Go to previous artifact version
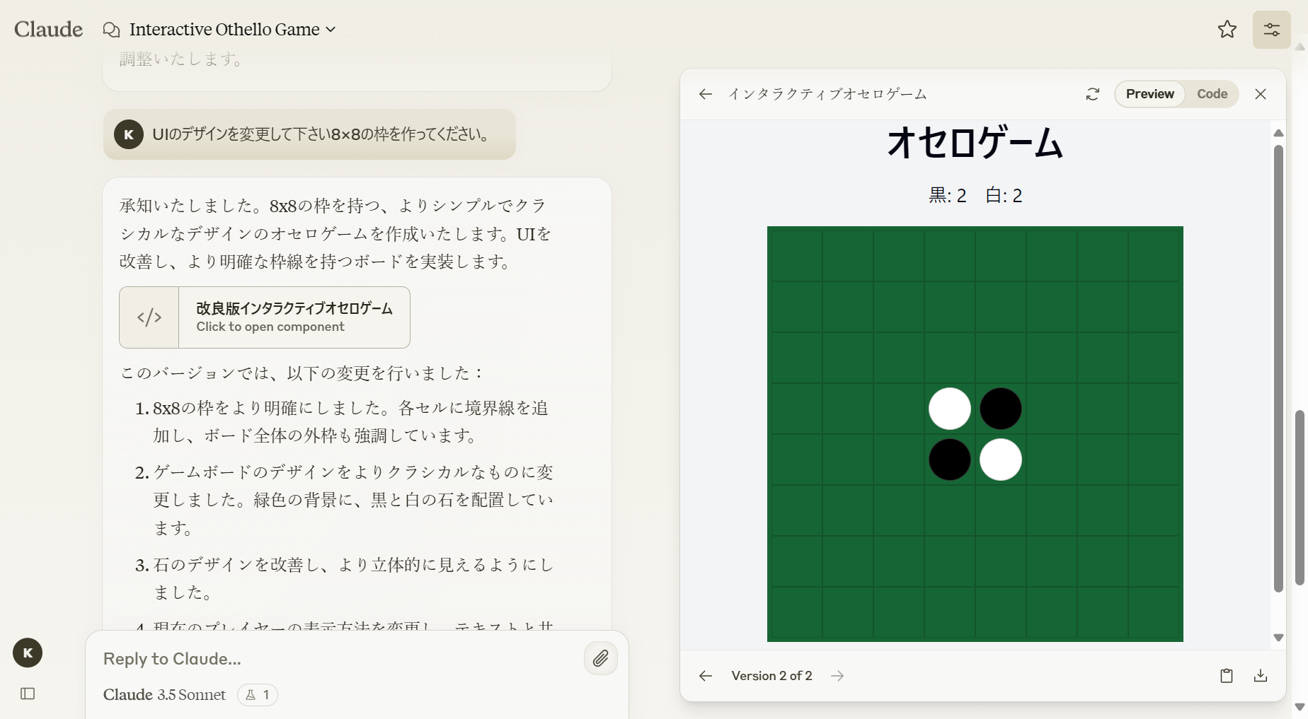This screenshot has width=1308, height=719. click(x=705, y=676)
